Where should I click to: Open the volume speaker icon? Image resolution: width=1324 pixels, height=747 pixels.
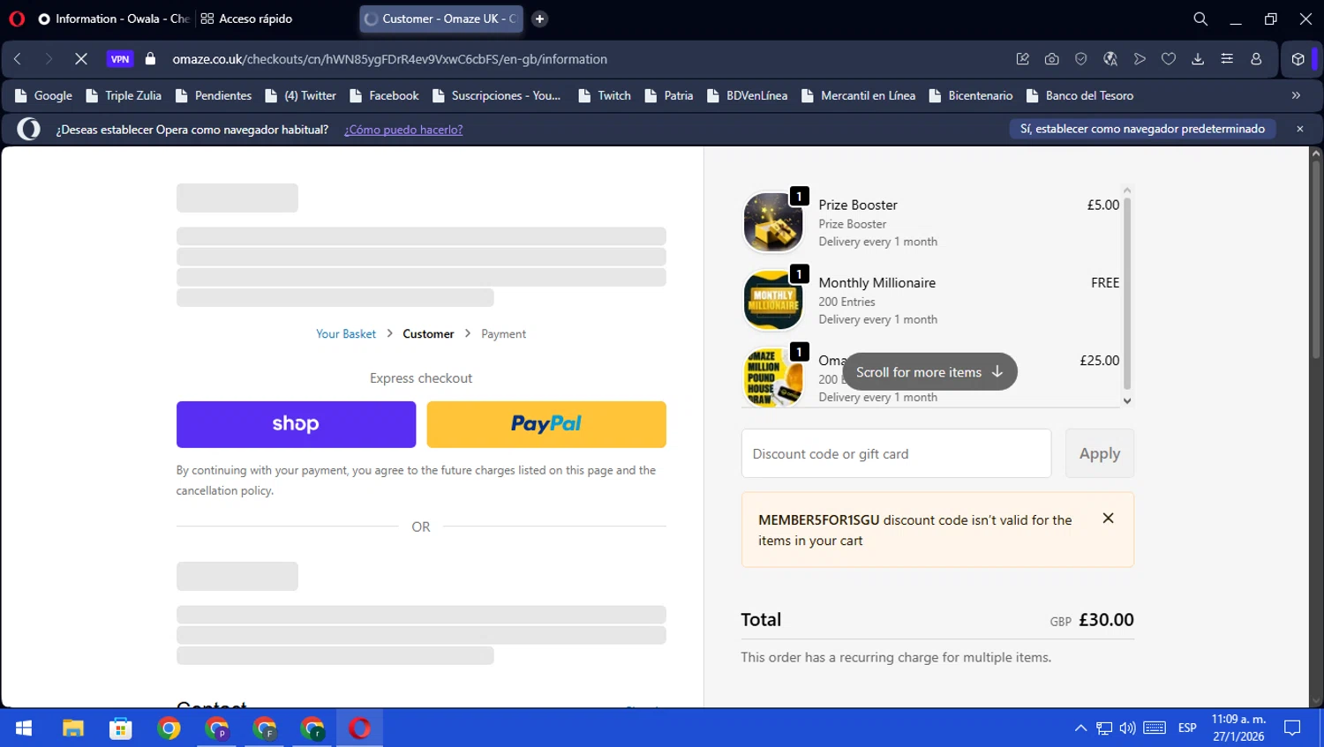tap(1127, 728)
